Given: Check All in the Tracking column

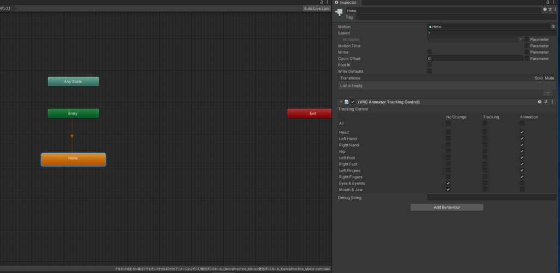Looking at the screenshot, I should 485,123.
